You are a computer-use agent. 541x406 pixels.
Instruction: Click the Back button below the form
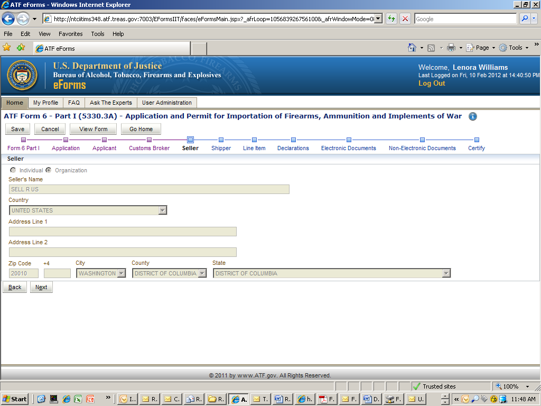click(15, 287)
